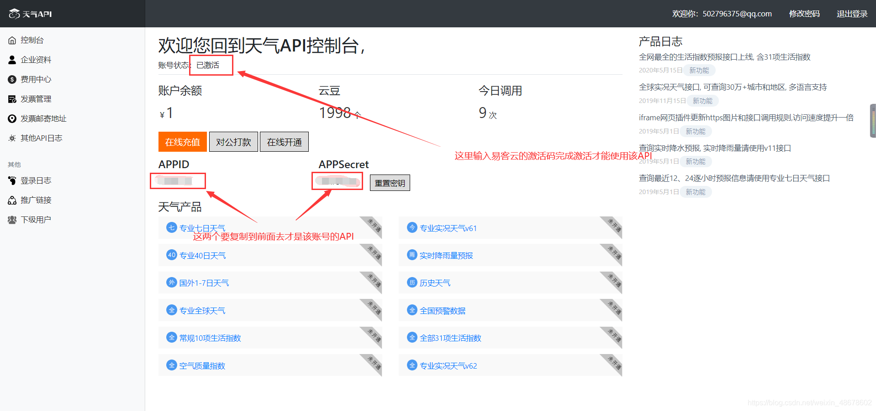Image resolution: width=876 pixels, height=411 pixels.
Task: Open the 常规10项生活指数 product link
Action: 210,338
